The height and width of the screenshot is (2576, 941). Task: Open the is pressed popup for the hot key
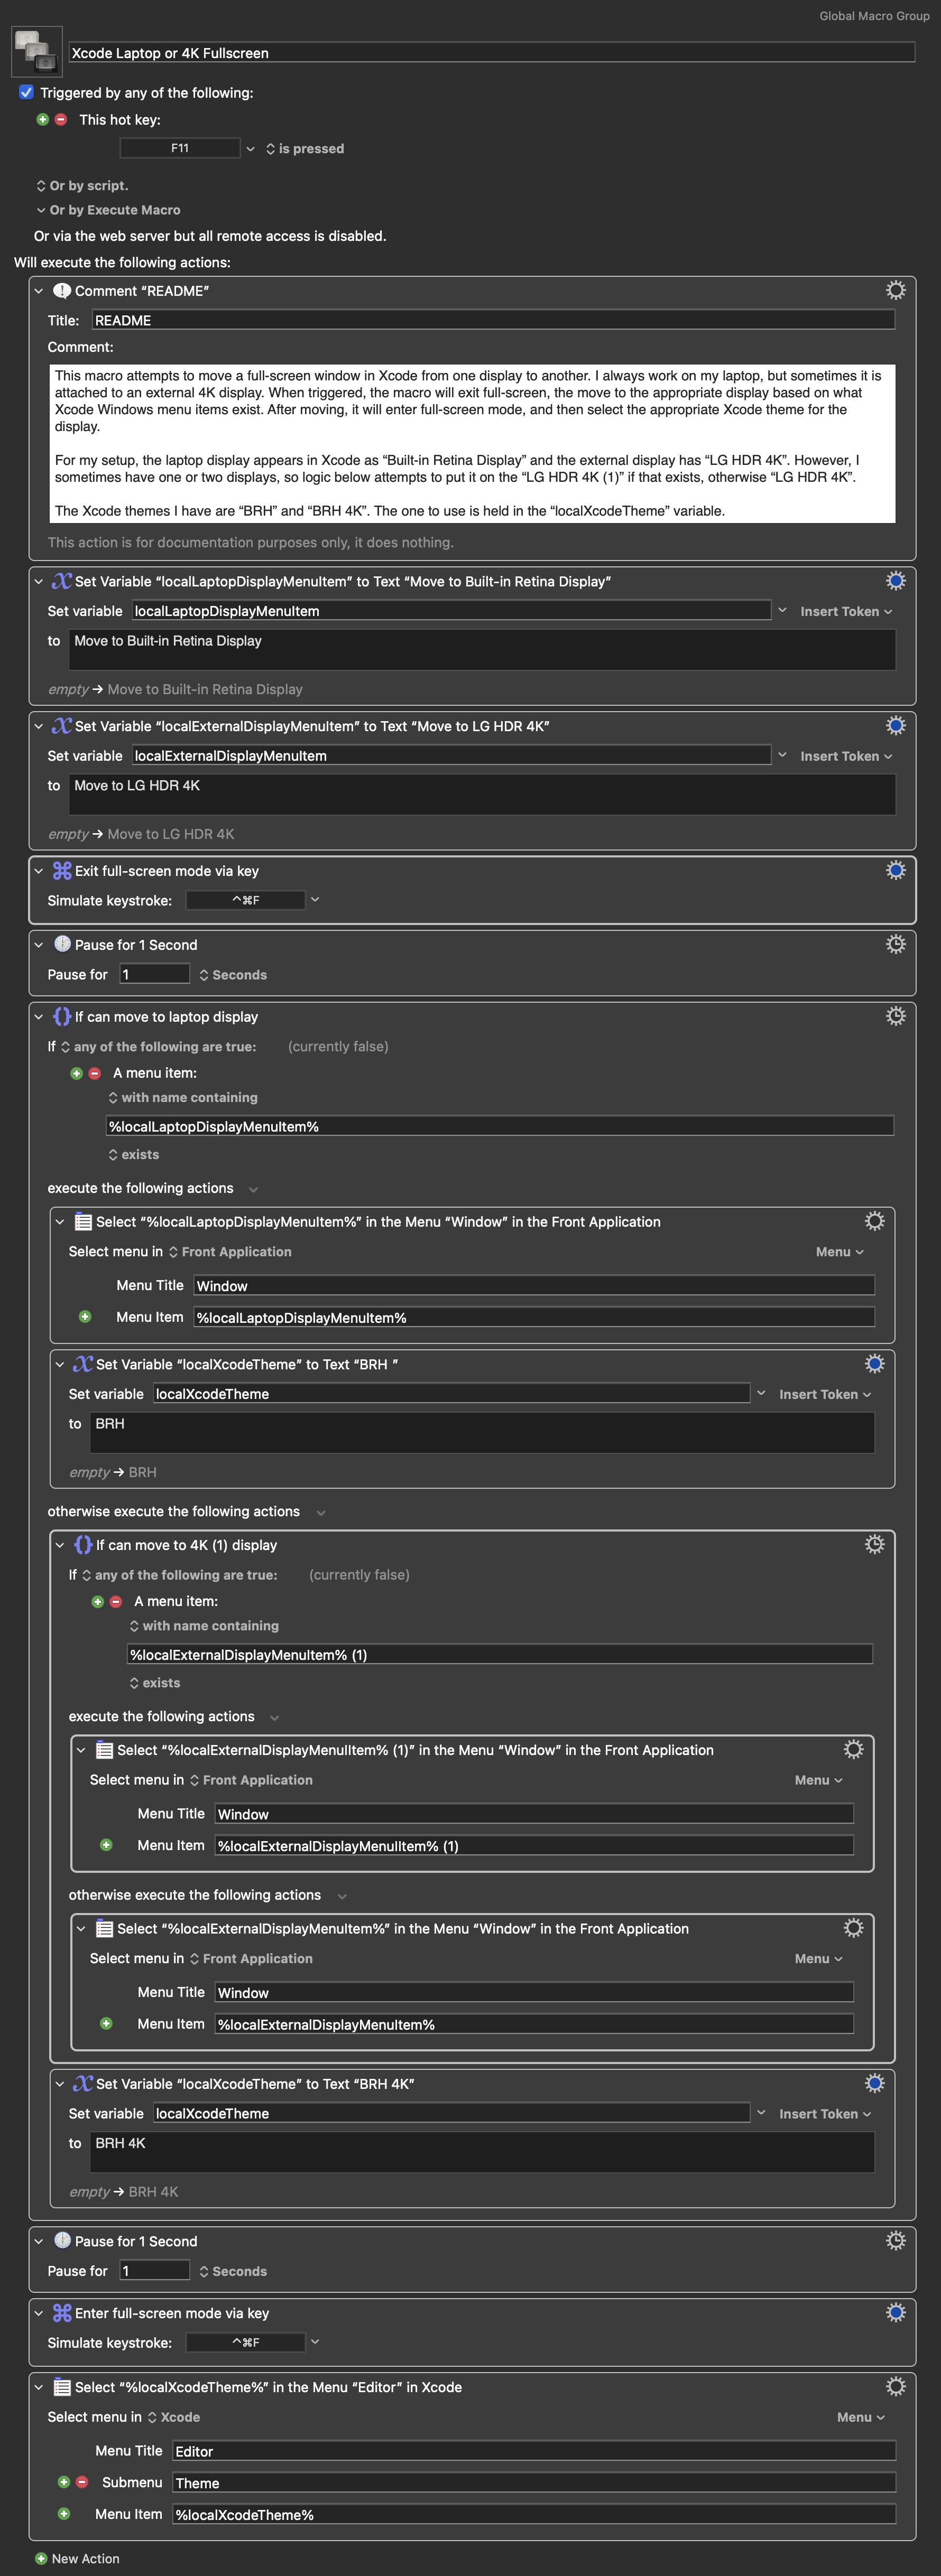(x=305, y=148)
